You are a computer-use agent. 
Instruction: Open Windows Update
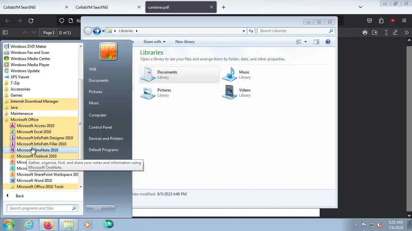click(x=25, y=71)
